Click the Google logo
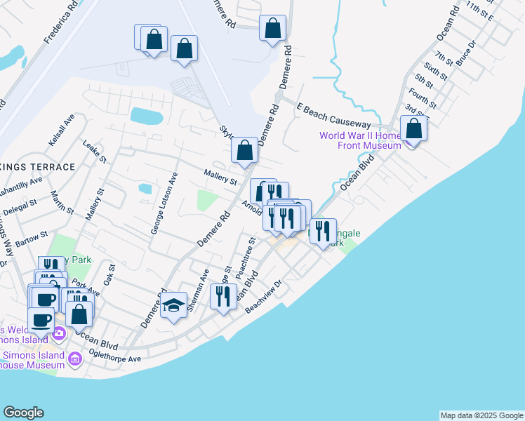This screenshot has width=525, height=421. click(x=23, y=413)
